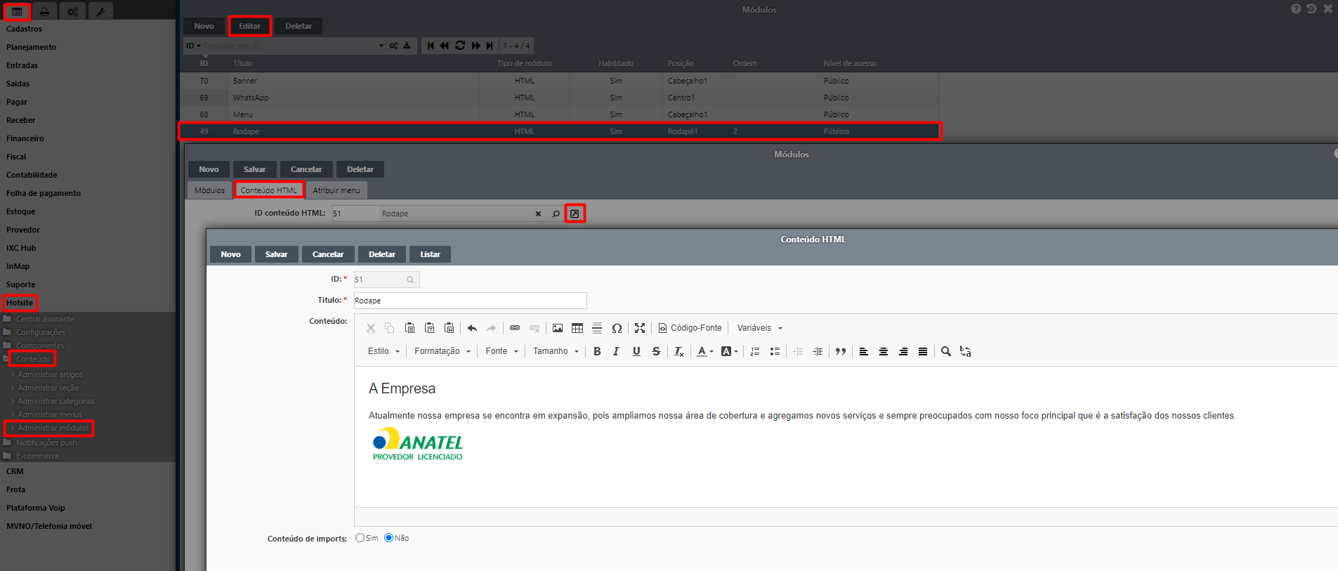Open Replace tool in editor
The width and height of the screenshot is (1338, 571).
coord(966,351)
